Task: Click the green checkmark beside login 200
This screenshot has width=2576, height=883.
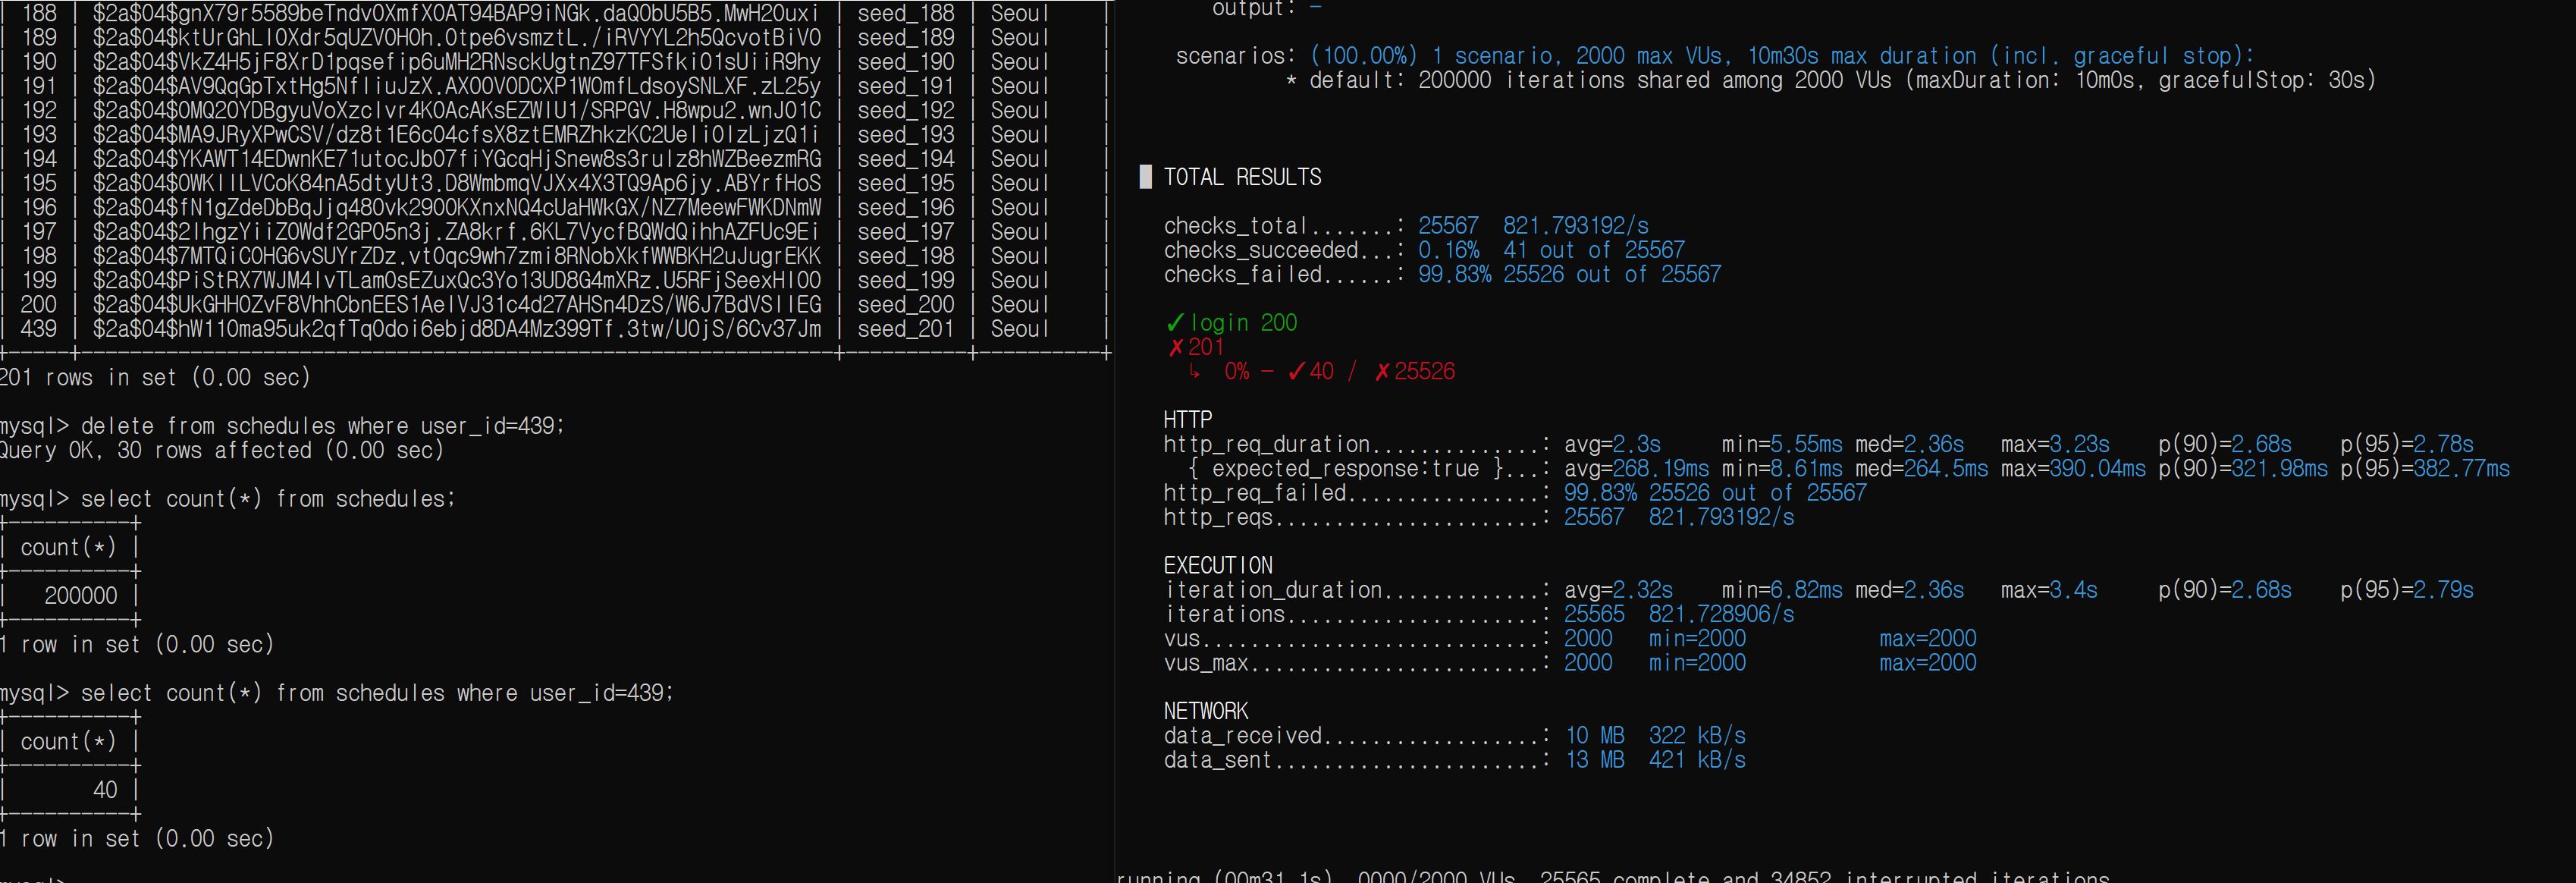Action: click(1175, 323)
